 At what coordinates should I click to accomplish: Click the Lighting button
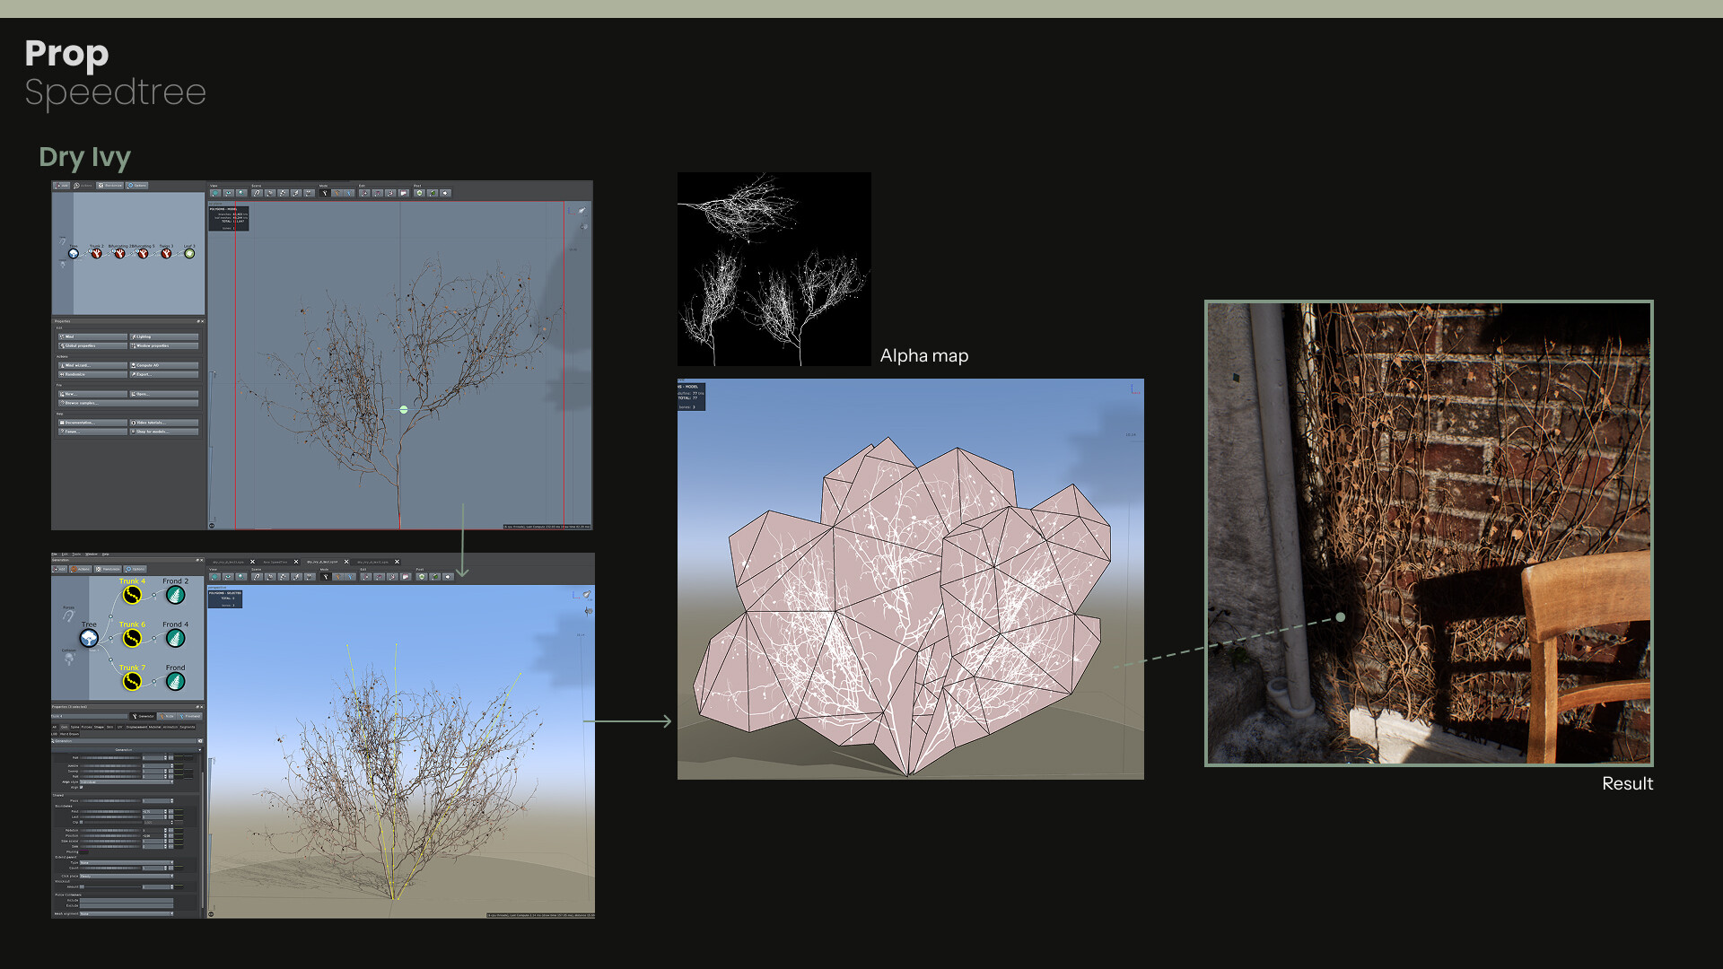click(x=164, y=336)
